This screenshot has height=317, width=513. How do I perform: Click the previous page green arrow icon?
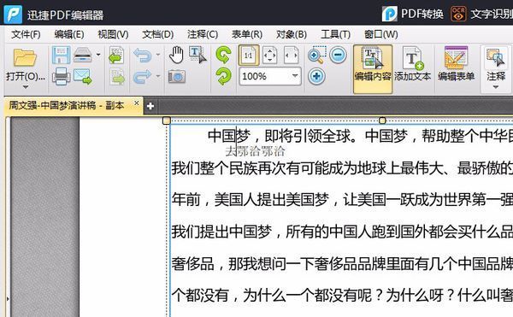pyautogui.click(x=116, y=56)
